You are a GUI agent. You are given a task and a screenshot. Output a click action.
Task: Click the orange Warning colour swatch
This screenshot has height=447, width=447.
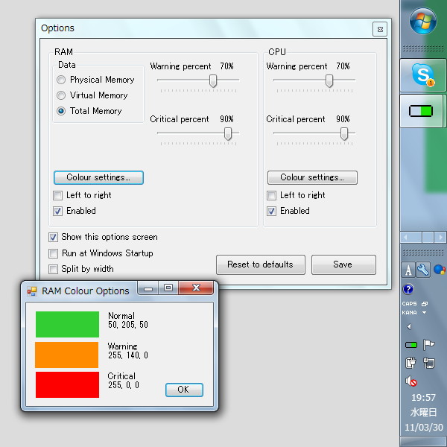click(67, 355)
